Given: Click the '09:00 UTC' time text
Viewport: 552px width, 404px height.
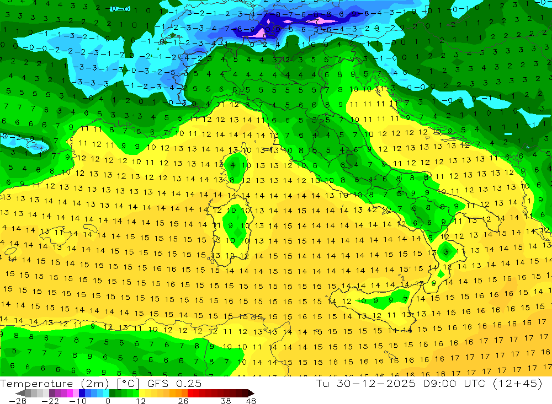Looking at the screenshot, I should click(x=454, y=383).
